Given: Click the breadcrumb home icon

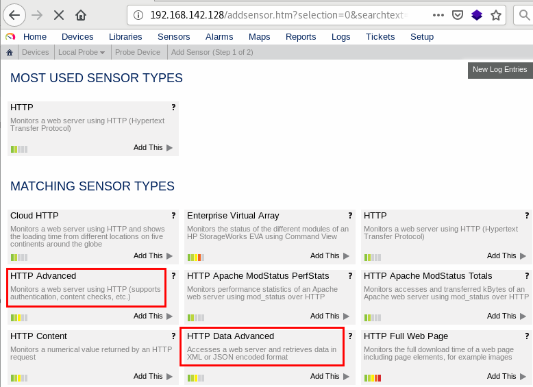Looking at the screenshot, I should [9, 52].
